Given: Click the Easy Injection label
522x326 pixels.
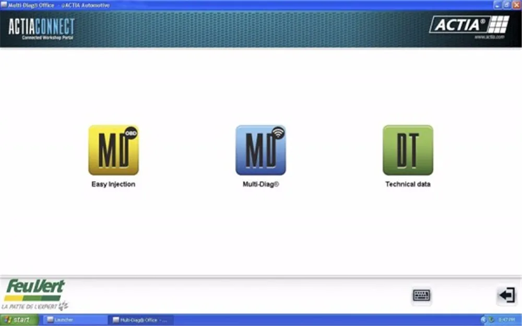Looking at the screenshot, I should pyautogui.click(x=113, y=184).
